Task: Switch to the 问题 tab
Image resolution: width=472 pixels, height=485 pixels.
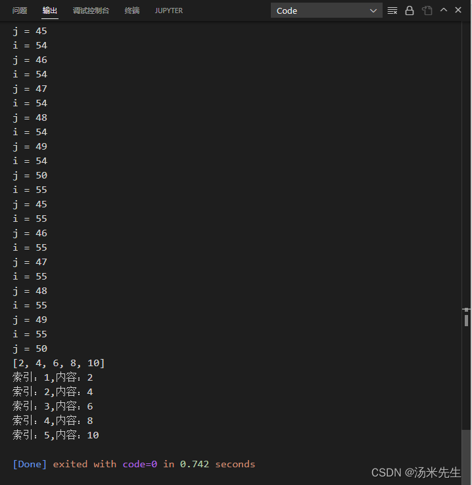Action: click(20, 11)
